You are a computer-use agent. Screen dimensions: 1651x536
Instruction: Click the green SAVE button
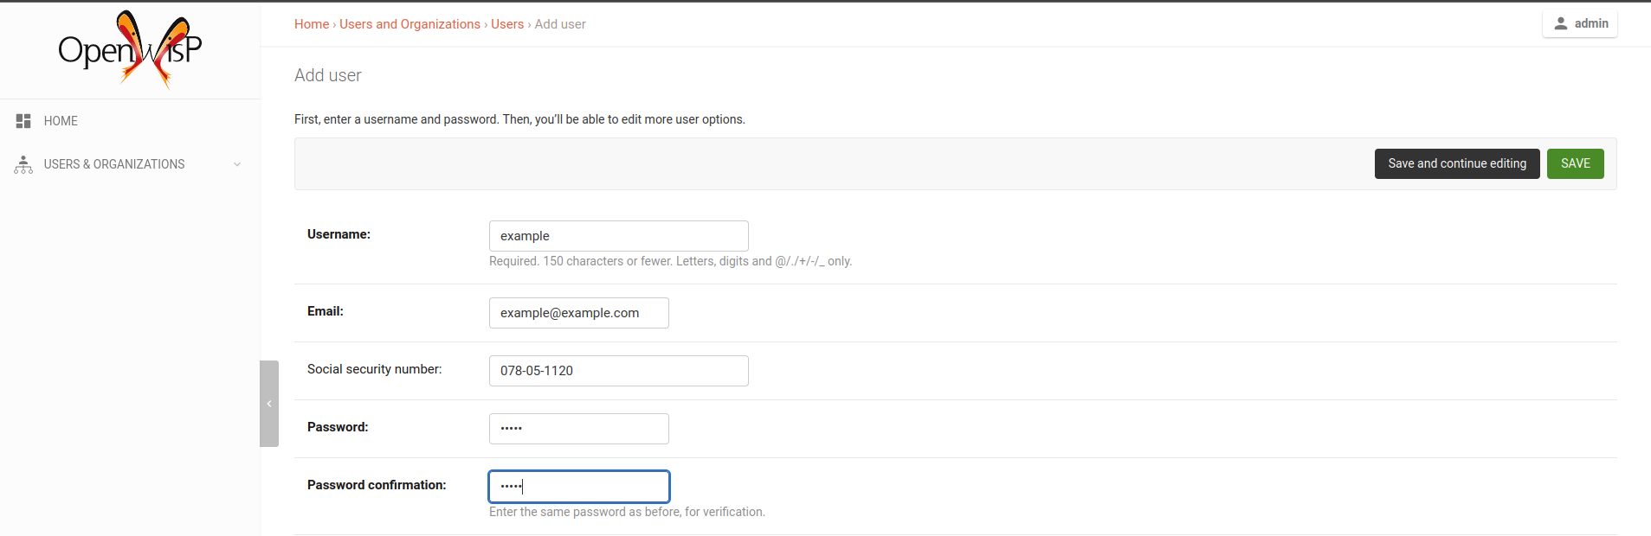tap(1575, 163)
